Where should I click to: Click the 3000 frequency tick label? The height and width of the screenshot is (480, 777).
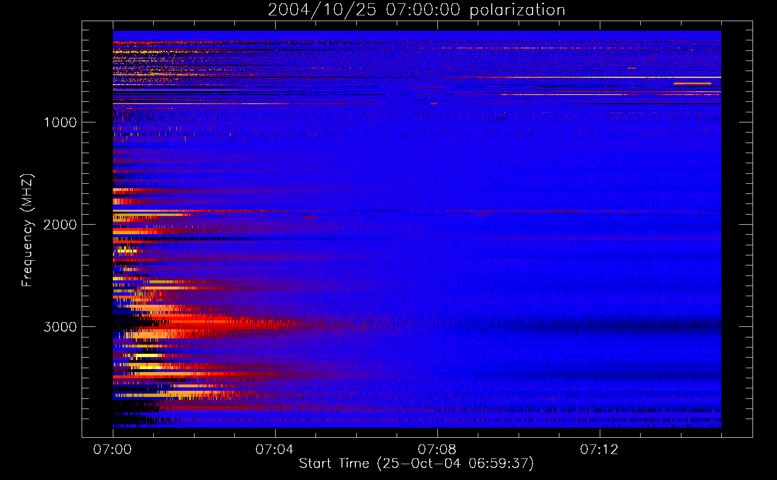(x=60, y=327)
